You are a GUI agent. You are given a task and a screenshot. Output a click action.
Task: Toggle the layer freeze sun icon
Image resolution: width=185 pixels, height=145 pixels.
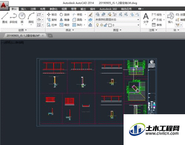pos(101,25)
